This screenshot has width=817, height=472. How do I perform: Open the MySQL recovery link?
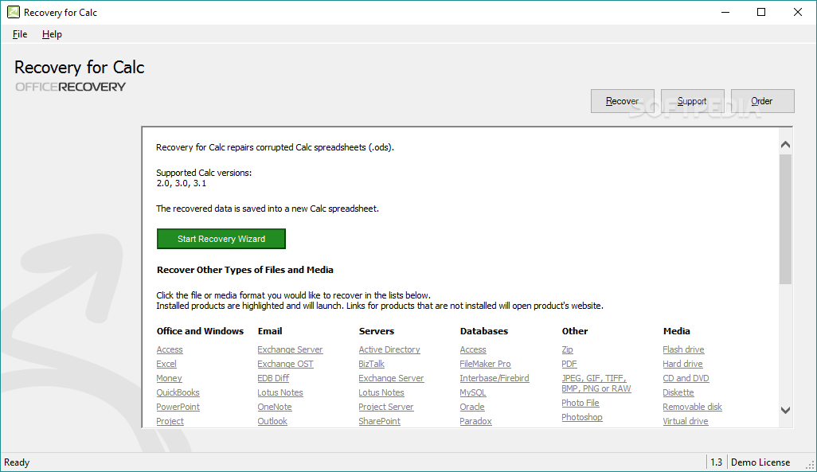472,392
